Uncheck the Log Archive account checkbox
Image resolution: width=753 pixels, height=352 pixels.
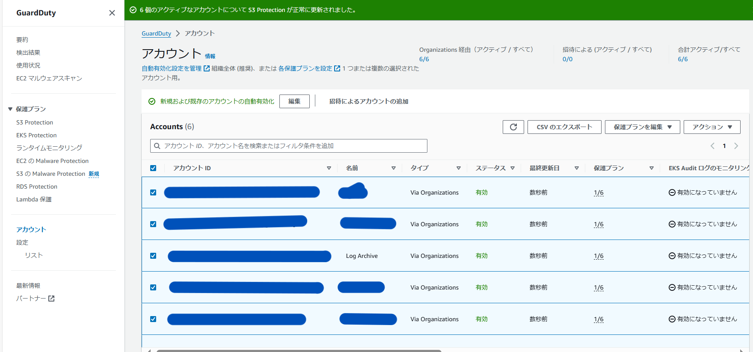click(153, 256)
